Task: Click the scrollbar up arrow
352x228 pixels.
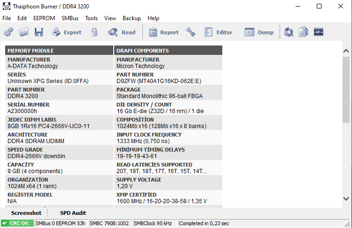Action: [346, 51]
